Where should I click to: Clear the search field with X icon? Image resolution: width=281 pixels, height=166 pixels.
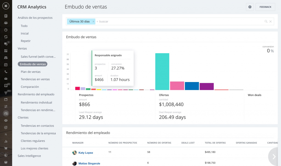click(x=271, y=21)
